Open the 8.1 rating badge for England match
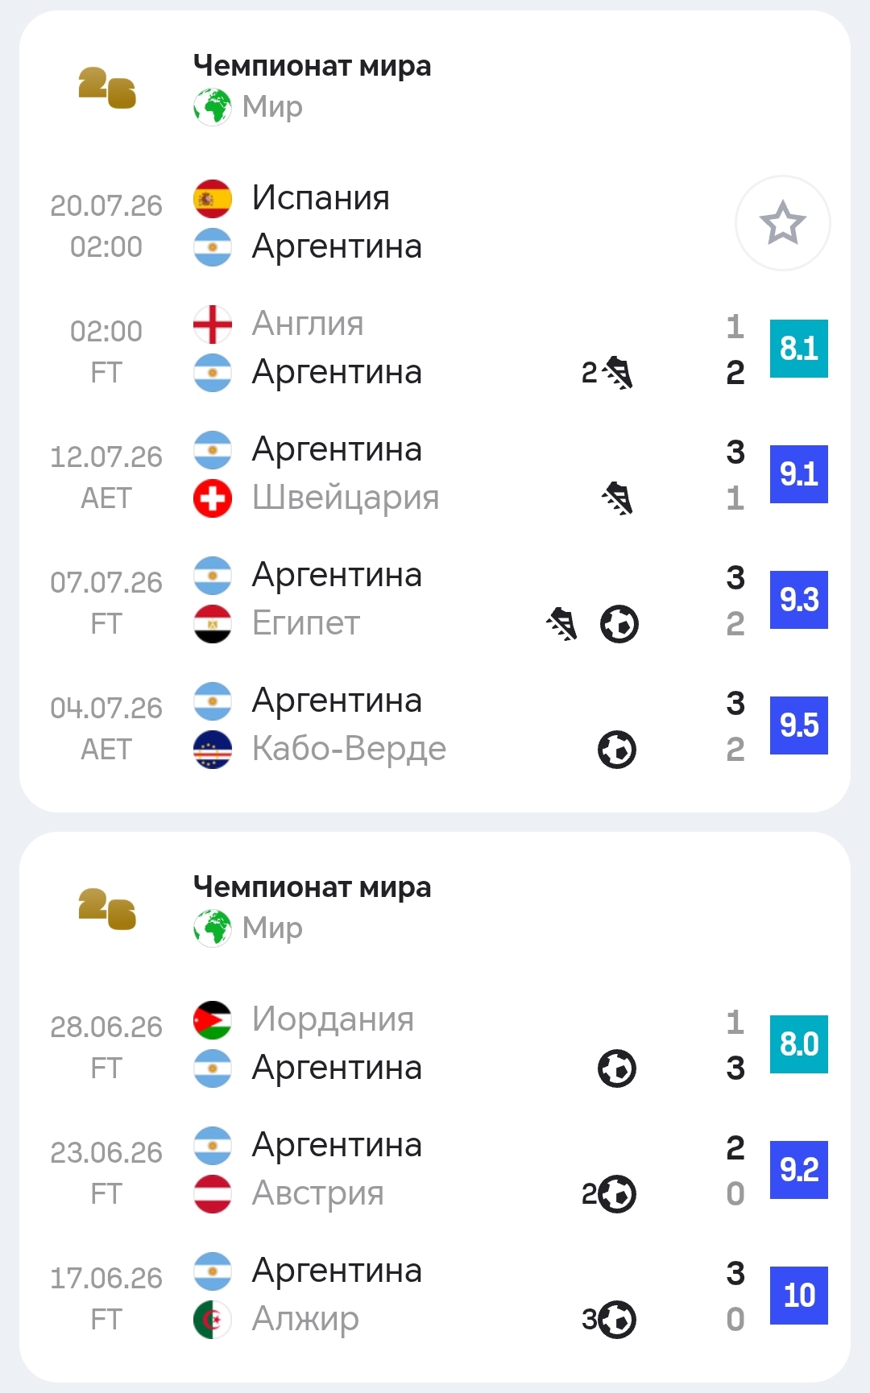Viewport: 870px width, 1393px height. [799, 349]
